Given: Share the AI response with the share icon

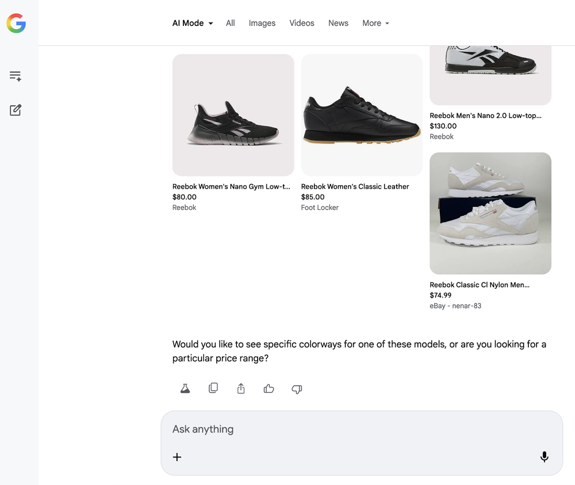Looking at the screenshot, I should 241,388.
